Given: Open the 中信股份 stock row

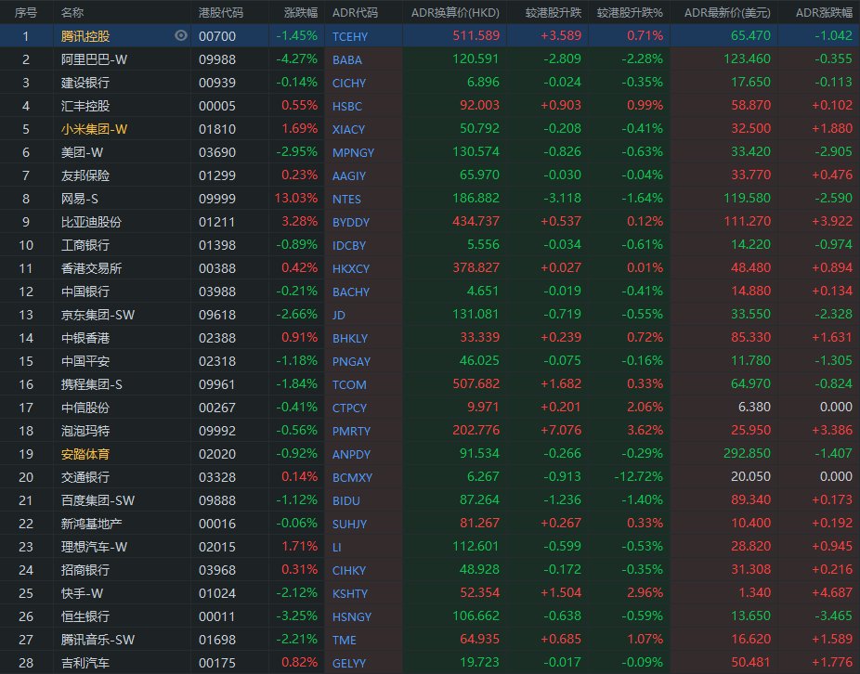Looking at the screenshot, I should [430, 408].
